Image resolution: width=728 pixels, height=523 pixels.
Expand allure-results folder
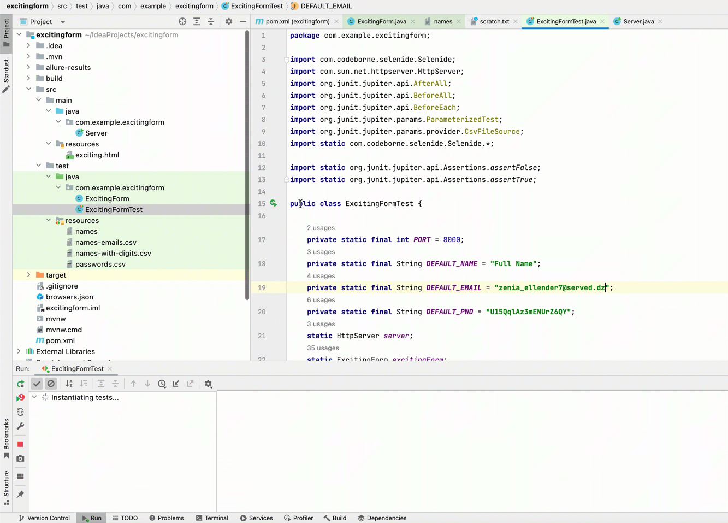(29, 67)
